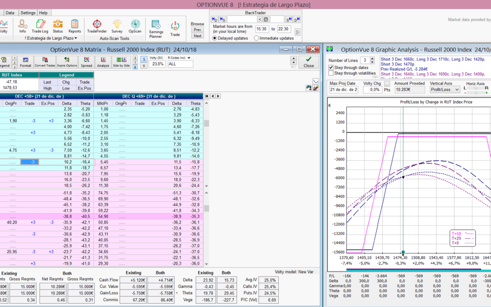
Task: Click the calls section scrollbar thumb
Action: coord(206,123)
